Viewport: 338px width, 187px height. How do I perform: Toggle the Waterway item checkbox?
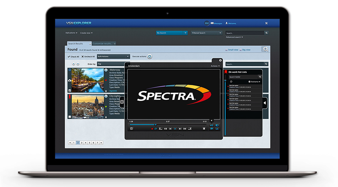click(69, 91)
